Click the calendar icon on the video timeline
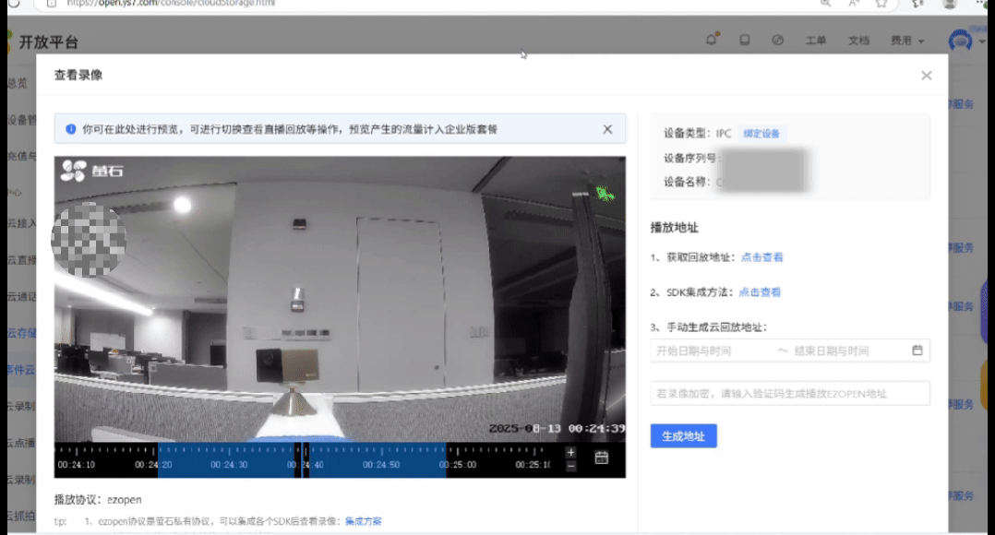This screenshot has height=535, width=995. coord(603,456)
